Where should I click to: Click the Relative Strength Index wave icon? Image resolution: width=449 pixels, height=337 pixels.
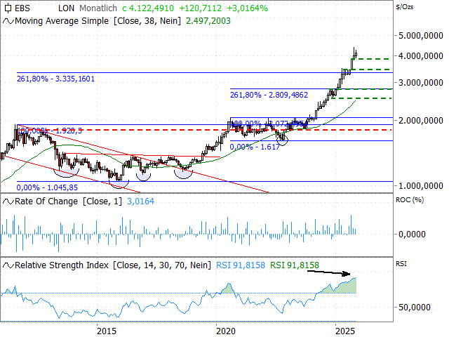click(x=8, y=265)
